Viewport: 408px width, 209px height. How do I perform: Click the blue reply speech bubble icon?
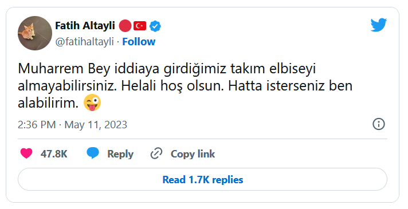[x=93, y=153]
